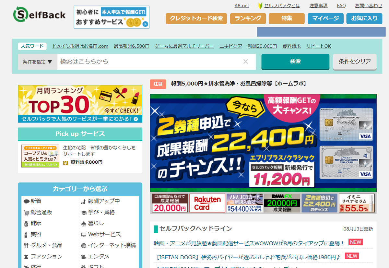The width and height of the screenshot is (389, 268).
Task: Open the お問い合わせ link
Action: 369,6
